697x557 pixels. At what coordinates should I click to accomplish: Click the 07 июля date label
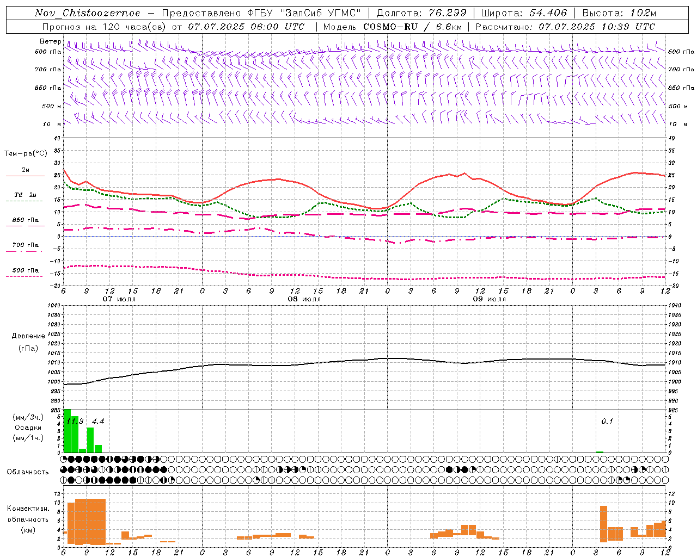click(119, 299)
